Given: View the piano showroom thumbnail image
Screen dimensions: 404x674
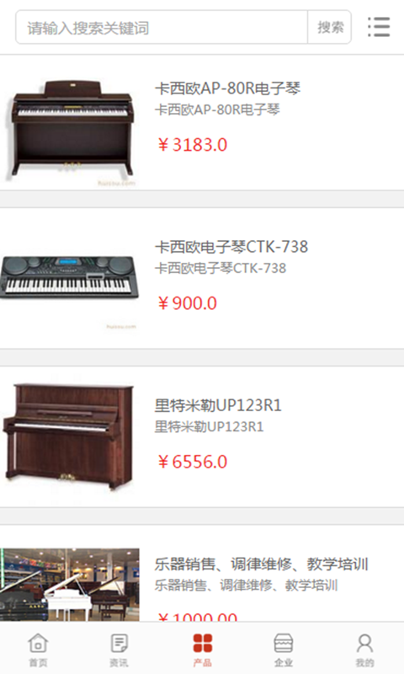Looking at the screenshot, I should click(x=70, y=585).
